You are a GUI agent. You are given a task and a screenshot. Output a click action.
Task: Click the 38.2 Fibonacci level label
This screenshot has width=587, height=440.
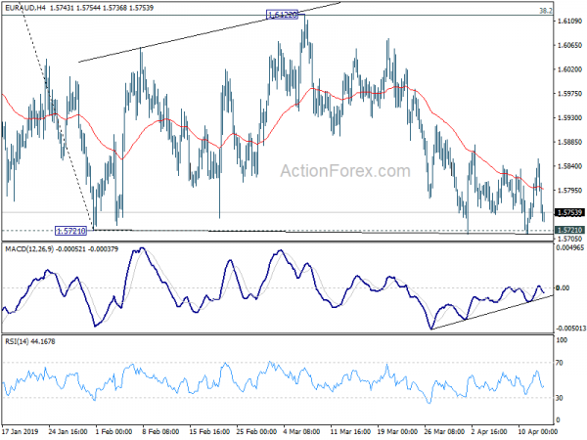[546, 11]
